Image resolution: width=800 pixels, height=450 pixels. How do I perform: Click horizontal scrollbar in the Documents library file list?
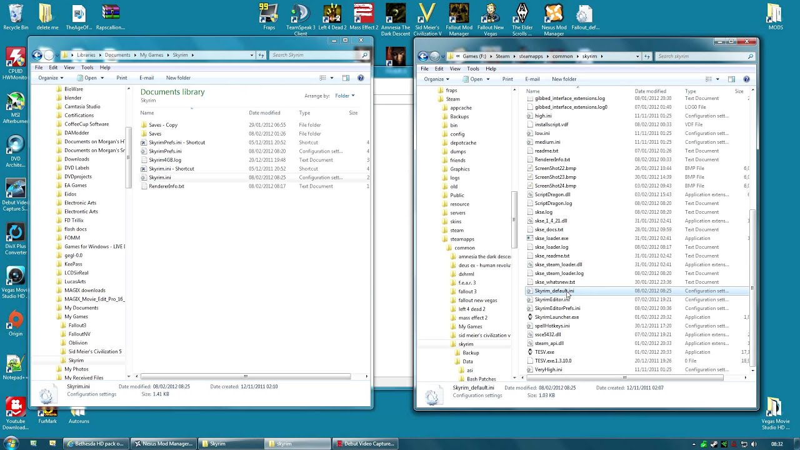point(245,376)
